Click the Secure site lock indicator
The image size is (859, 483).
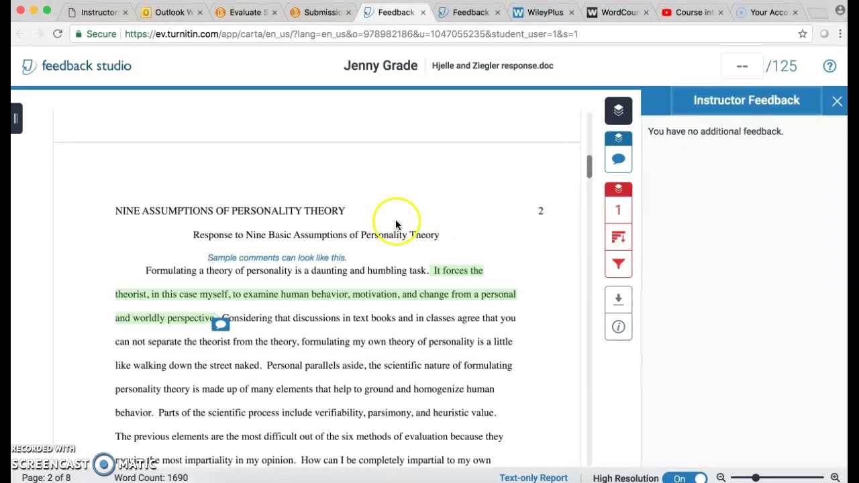[95, 34]
